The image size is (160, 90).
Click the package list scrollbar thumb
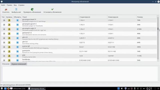pos(158,29)
